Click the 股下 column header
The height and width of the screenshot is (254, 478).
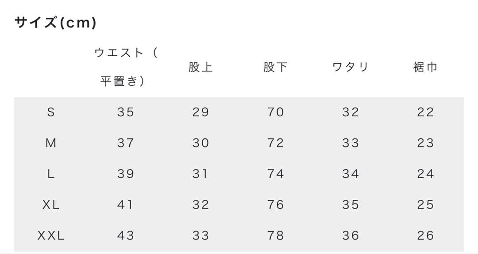coord(275,67)
